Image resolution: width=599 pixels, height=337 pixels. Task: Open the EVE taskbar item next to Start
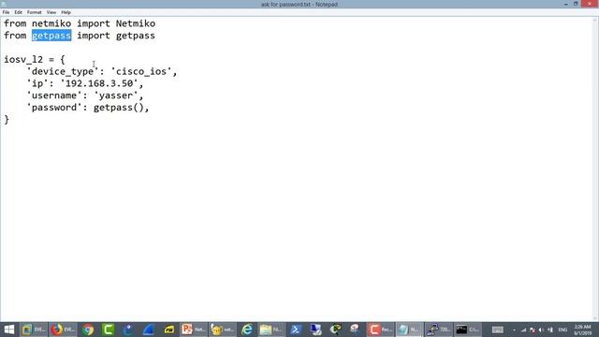pyautogui.click(x=34, y=330)
